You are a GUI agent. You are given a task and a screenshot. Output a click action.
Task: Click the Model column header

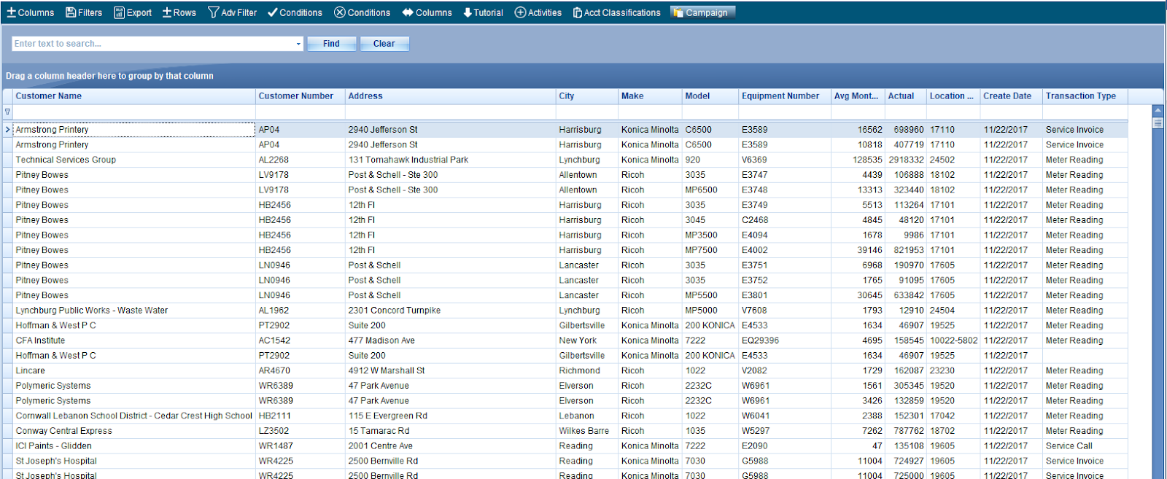(710, 96)
